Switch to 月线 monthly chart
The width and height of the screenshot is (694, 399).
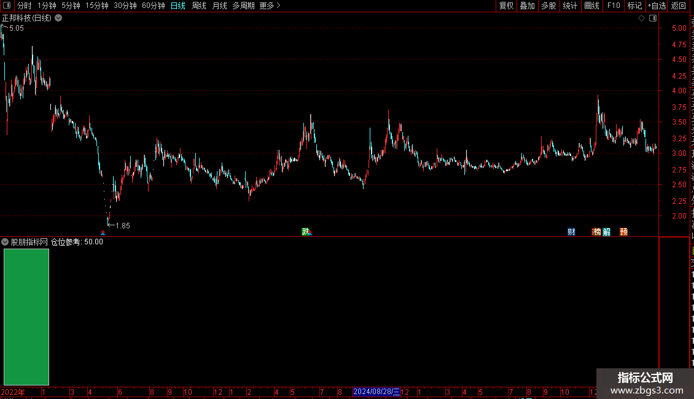[x=219, y=6]
